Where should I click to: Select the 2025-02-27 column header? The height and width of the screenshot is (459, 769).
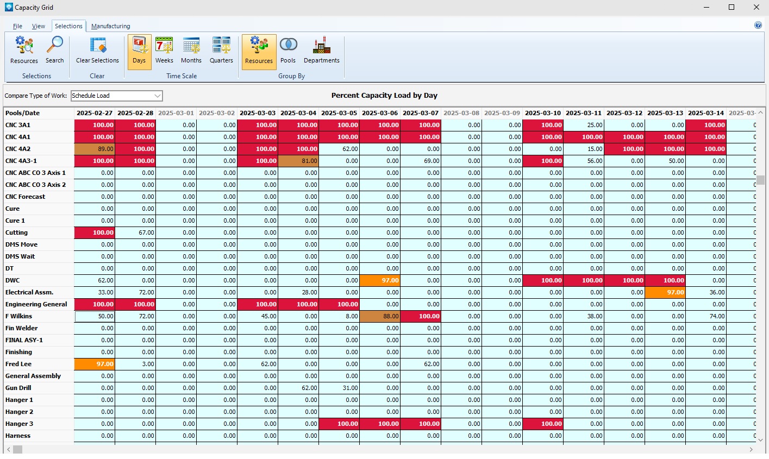tap(95, 113)
